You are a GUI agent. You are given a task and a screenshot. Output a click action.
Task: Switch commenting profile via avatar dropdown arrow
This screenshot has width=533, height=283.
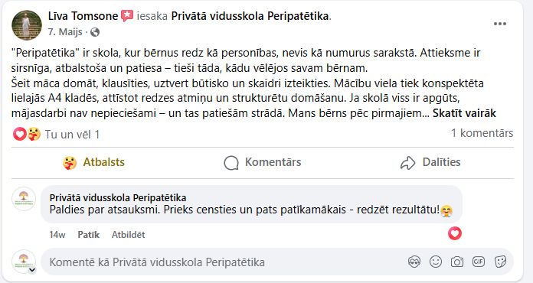pos(32,270)
